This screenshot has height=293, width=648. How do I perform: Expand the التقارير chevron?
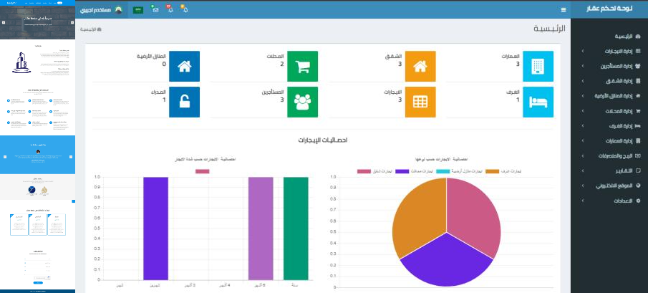[583, 170]
